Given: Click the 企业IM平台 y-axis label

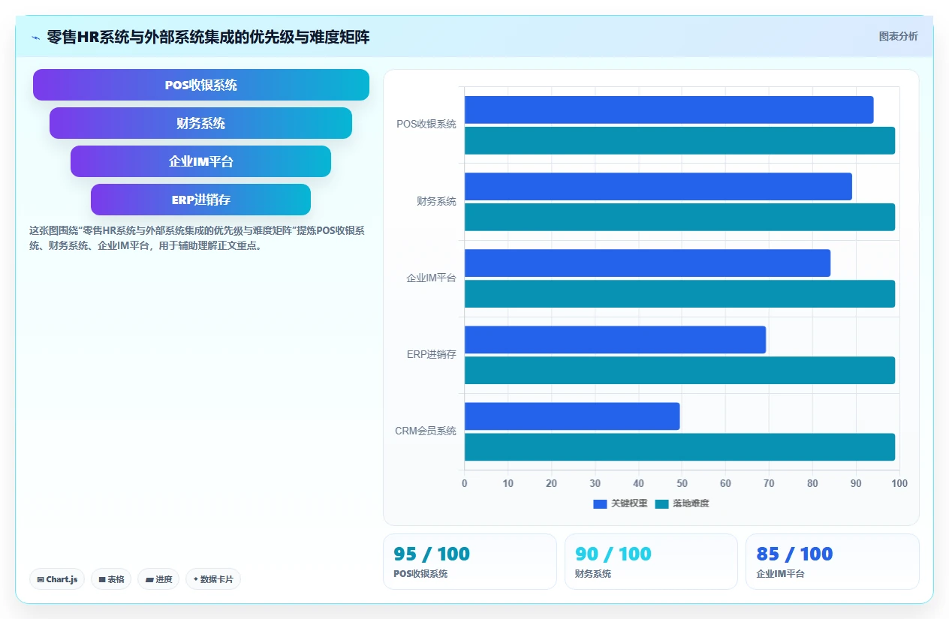Looking at the screenshot, I should click(x=431, y=278).
